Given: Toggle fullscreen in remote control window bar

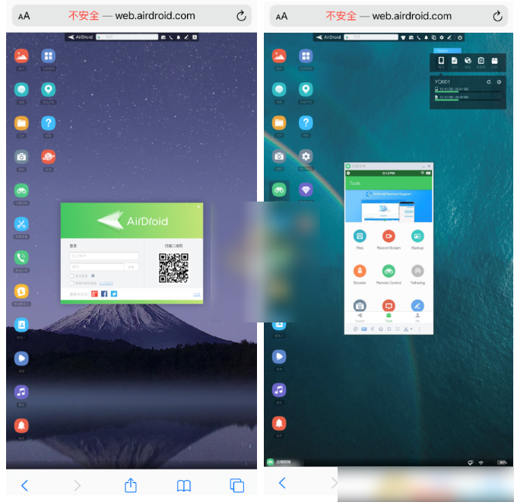Looking at the screenshot, I should click(398, 329).
